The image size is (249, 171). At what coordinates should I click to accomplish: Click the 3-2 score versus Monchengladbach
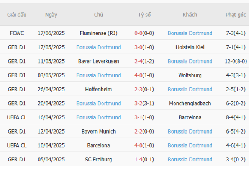(x=139, y=103)
